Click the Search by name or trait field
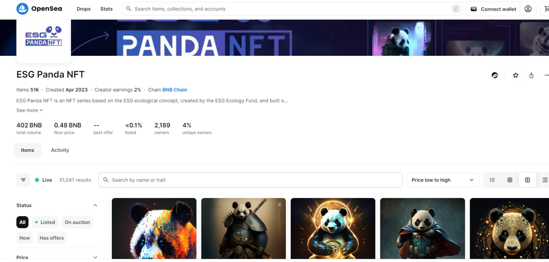The image size is (549, 262). [250, 180]
